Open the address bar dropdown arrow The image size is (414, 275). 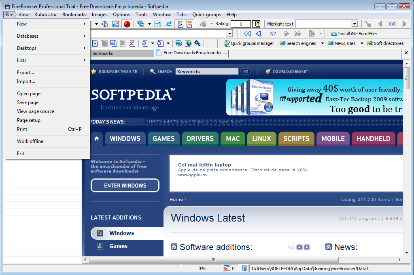(230, 34)
